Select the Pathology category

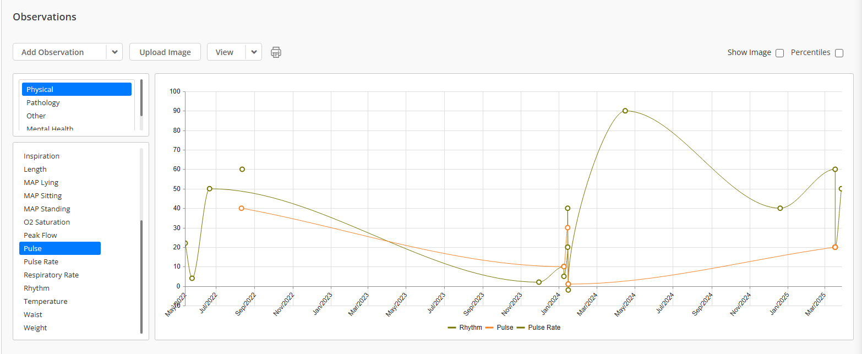pos(43,102)
